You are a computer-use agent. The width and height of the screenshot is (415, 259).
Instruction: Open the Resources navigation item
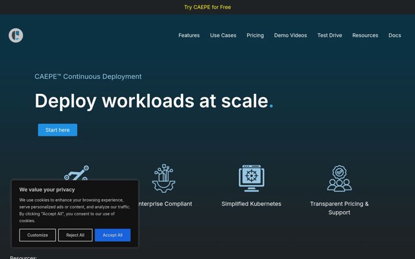tap(365, 36)
